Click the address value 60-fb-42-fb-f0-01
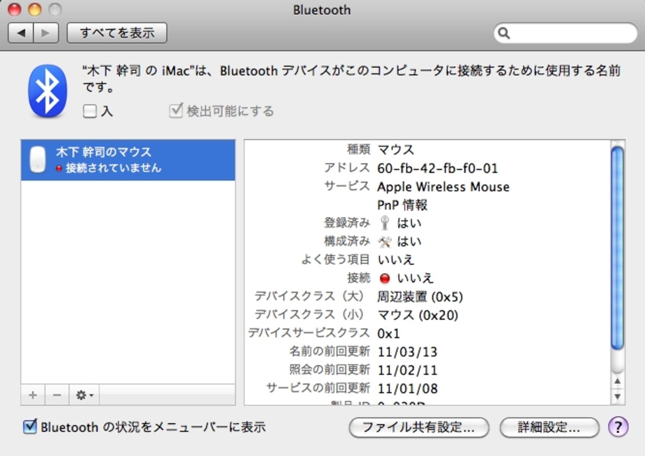The height and width of the screenshot is (456, 645). coord(438,169)
